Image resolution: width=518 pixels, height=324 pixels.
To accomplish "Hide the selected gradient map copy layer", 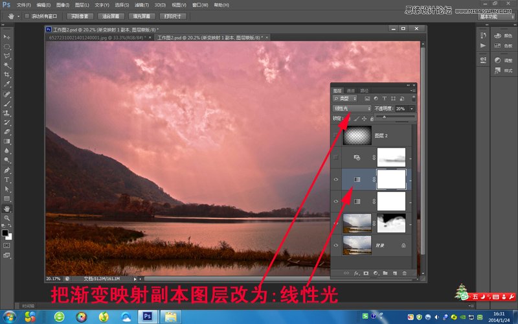I will point(336,179).
